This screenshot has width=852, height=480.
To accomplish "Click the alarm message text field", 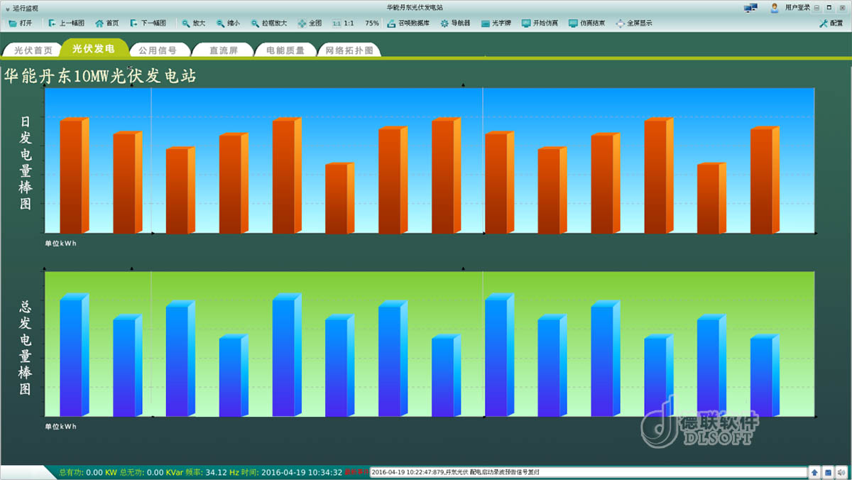I will pyautogui.click(x=588, y=472).
